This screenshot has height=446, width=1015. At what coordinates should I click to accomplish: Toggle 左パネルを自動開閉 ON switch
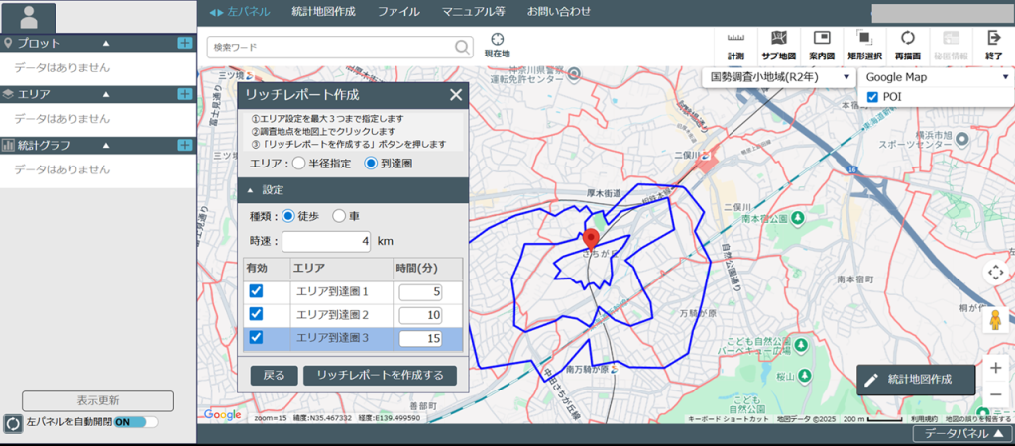[x=135, y=422]
